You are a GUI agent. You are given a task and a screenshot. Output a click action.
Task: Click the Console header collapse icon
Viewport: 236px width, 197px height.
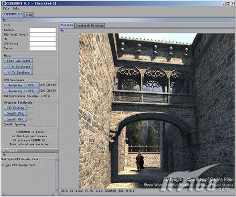(4, 150)
